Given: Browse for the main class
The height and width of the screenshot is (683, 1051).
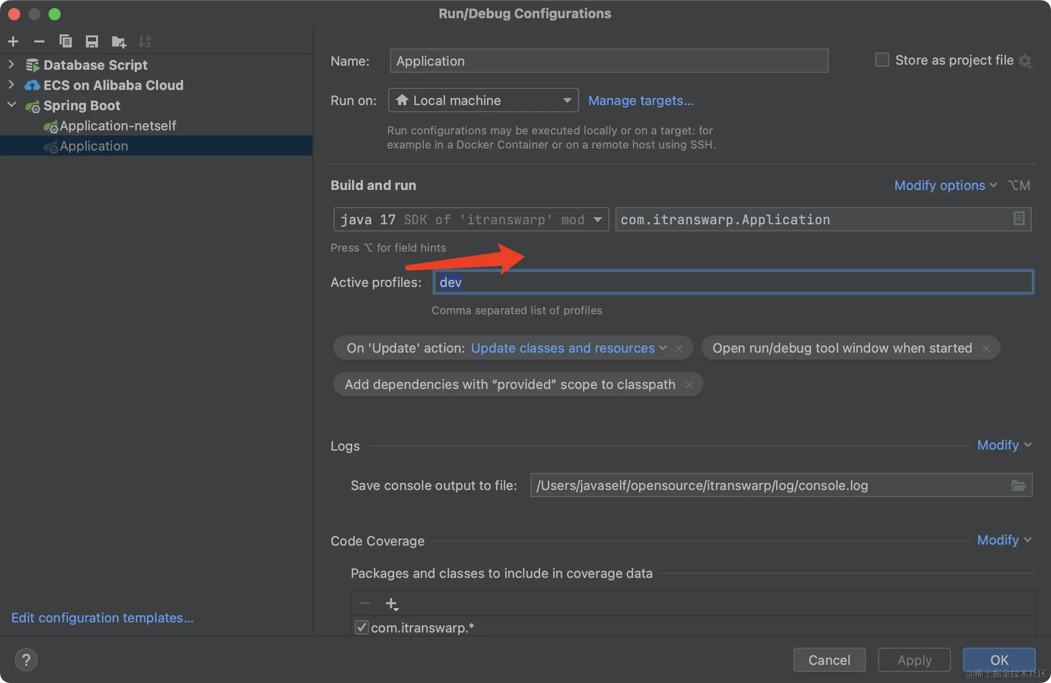Looking at the screenshot, I should [x=1019, y=219].
